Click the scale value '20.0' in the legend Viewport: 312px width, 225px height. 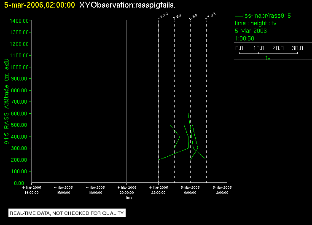click(x=278, y=48)
